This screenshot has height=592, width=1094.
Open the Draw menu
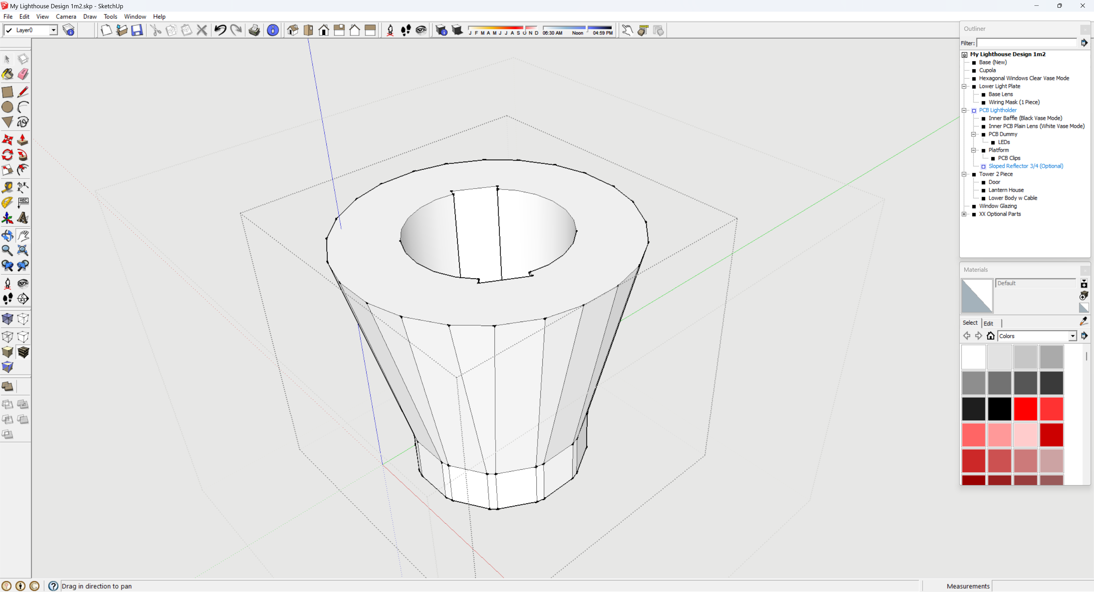click(x=90, y=17)
